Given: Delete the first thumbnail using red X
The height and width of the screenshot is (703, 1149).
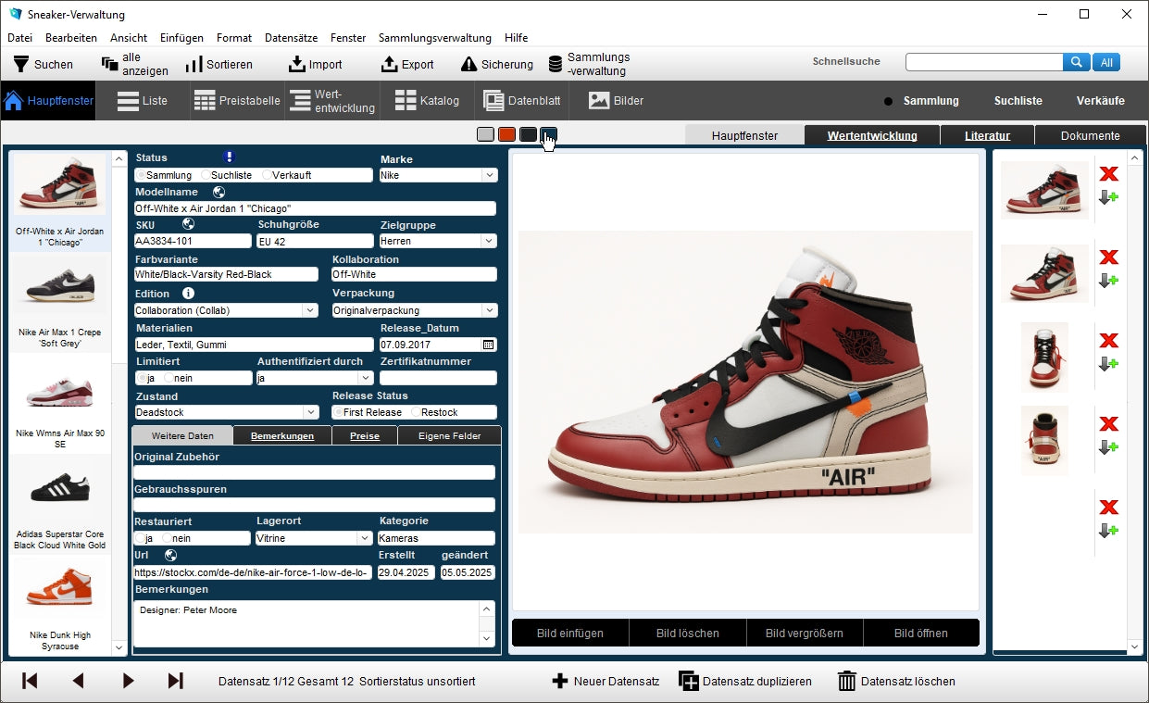Looking at the screenshot, I should [1108, 174].
